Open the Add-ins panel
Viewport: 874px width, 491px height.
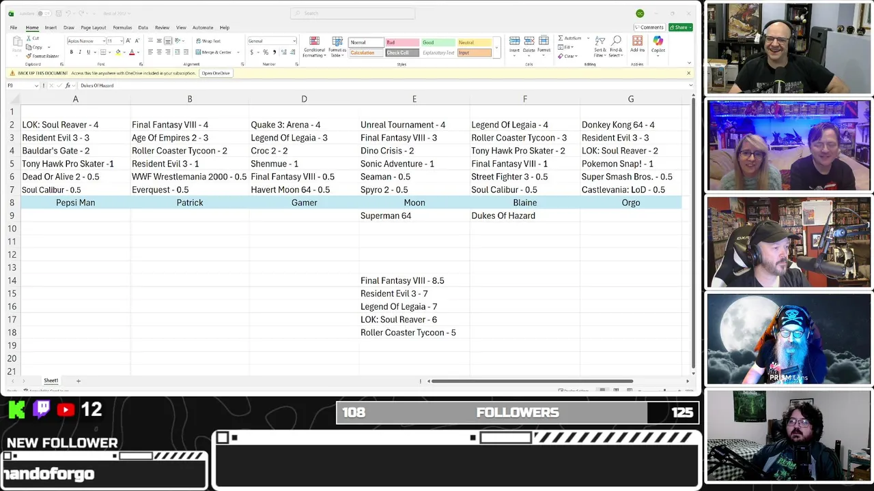click(x=637, y=45)
